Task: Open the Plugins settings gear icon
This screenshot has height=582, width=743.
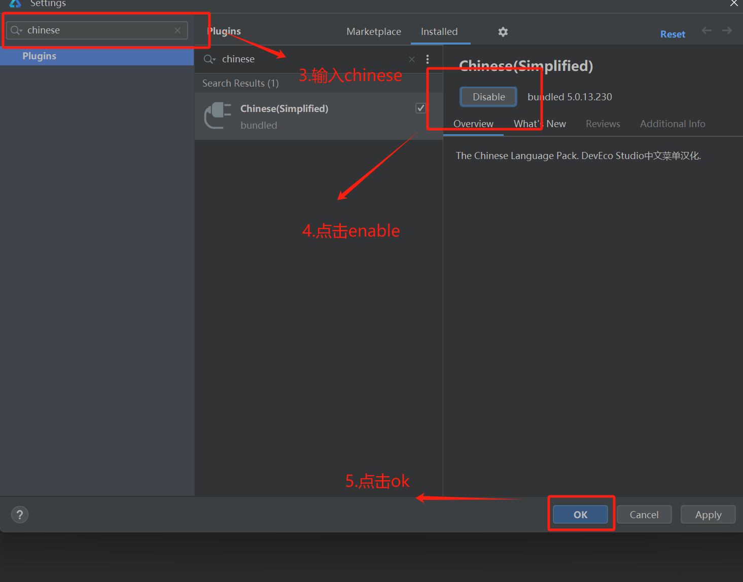Action: pyautogui.click(x=503, y=31)
